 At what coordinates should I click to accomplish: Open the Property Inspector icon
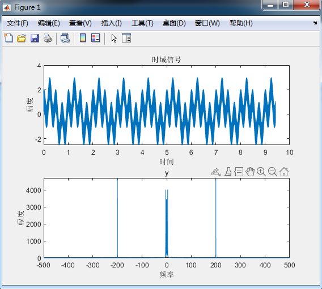click(x=126, y=38)
